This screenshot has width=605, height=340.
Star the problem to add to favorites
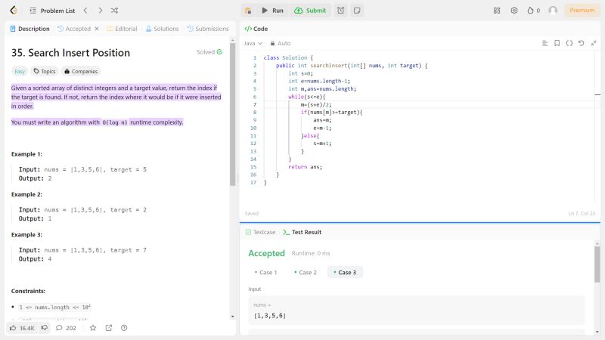click(x=93, y=328)
